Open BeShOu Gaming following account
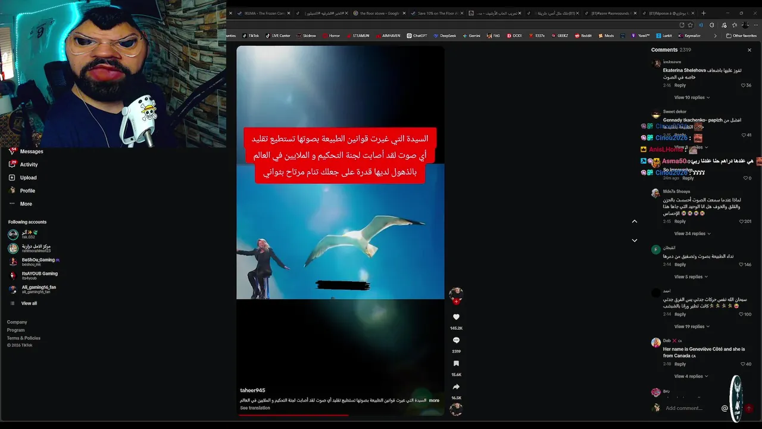 (33, 262)
